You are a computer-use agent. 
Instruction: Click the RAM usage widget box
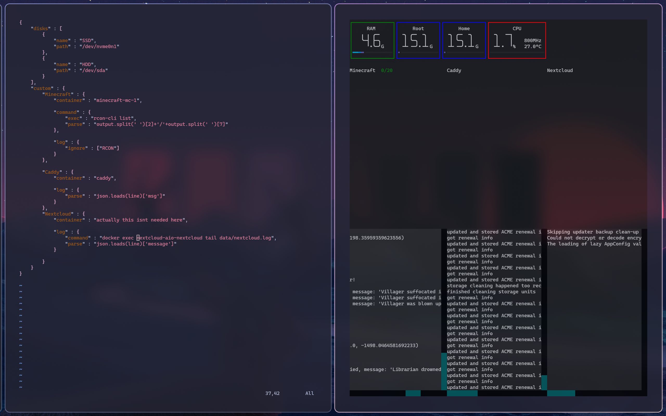[372, 40]
